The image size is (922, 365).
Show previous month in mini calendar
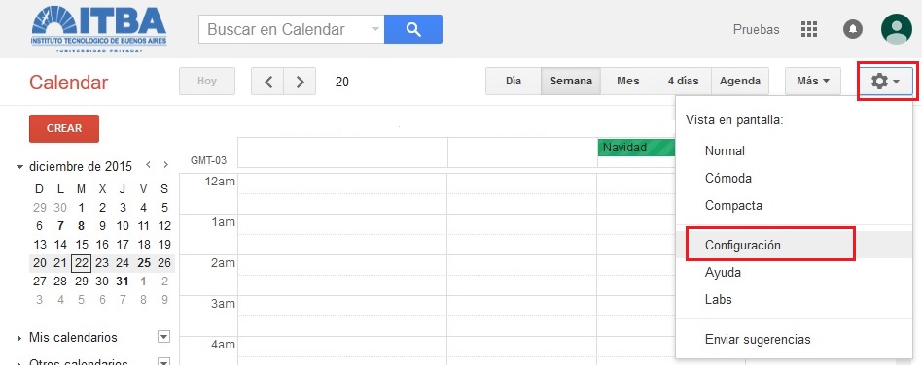pyautogui.click(x=149, y=165)
